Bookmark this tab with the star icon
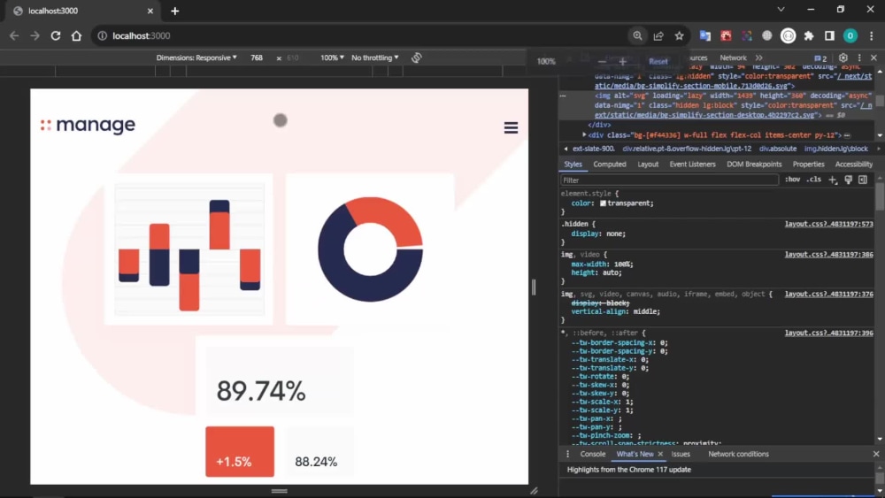This screenshot has height=498, width=885. click(679, 35)
